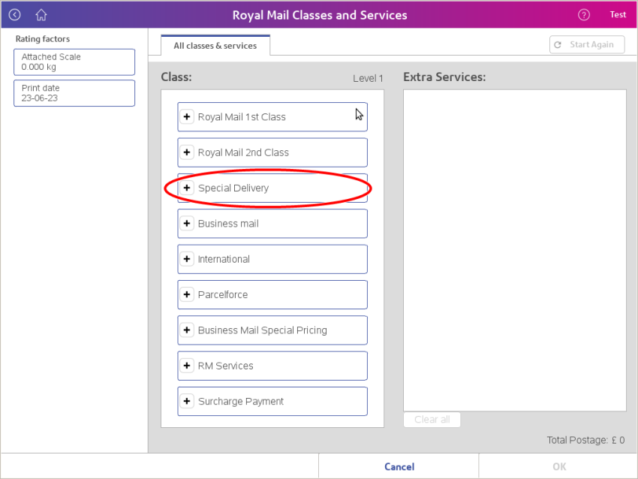Open the Home screen icon

tap(41, 15)
